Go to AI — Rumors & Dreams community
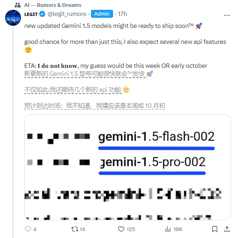Image resolution: width=236 pixels, height=238 pixels. (53, 5)
